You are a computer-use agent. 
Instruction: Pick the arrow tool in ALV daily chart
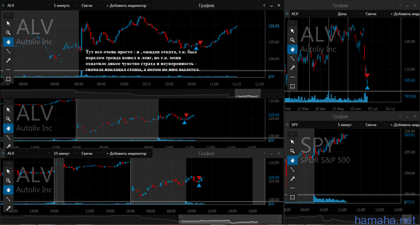pos(293,68)
